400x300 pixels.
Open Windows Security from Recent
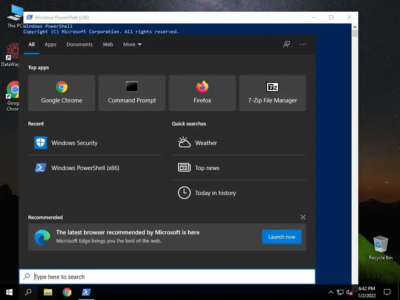pyautogui.click(x=95, y=143)
